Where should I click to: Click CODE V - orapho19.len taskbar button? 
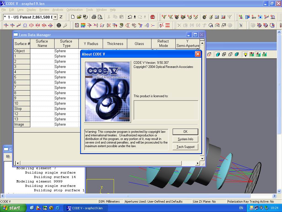(86, 208)
